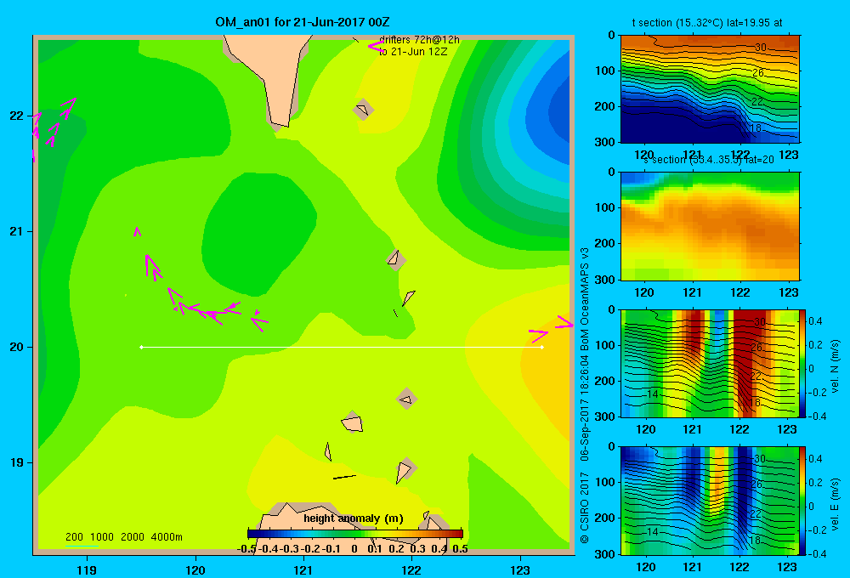
Task: Click the "s section" salinity plot title
Action: 710,160
